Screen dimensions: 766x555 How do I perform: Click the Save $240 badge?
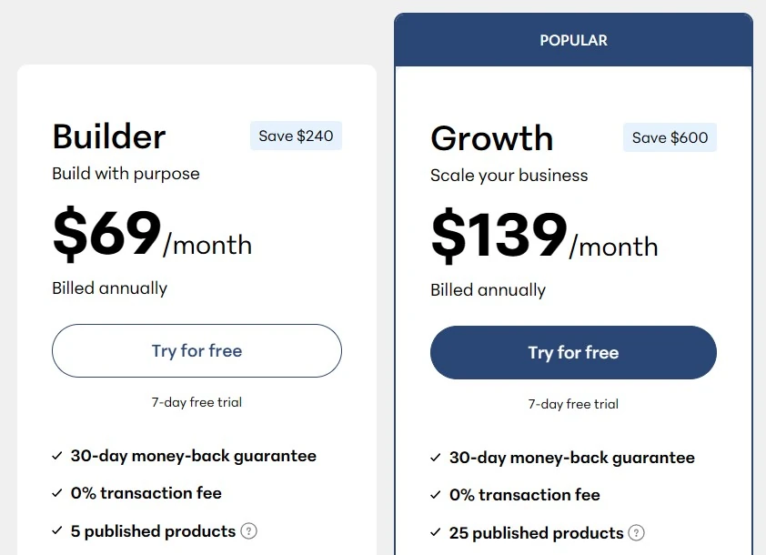coord(296,136)
